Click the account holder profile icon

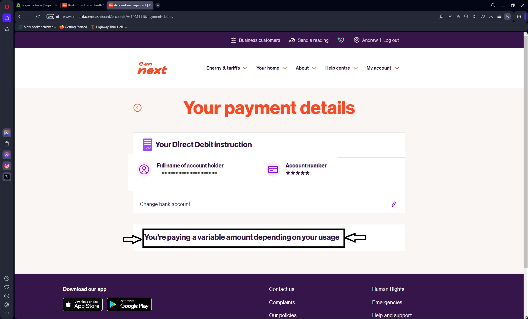click(x=143, y=169)
